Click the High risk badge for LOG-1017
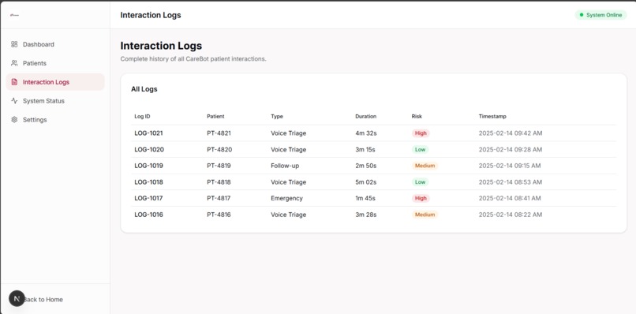The height and width of the screenshot is (314, 636). tap(421, 198)
